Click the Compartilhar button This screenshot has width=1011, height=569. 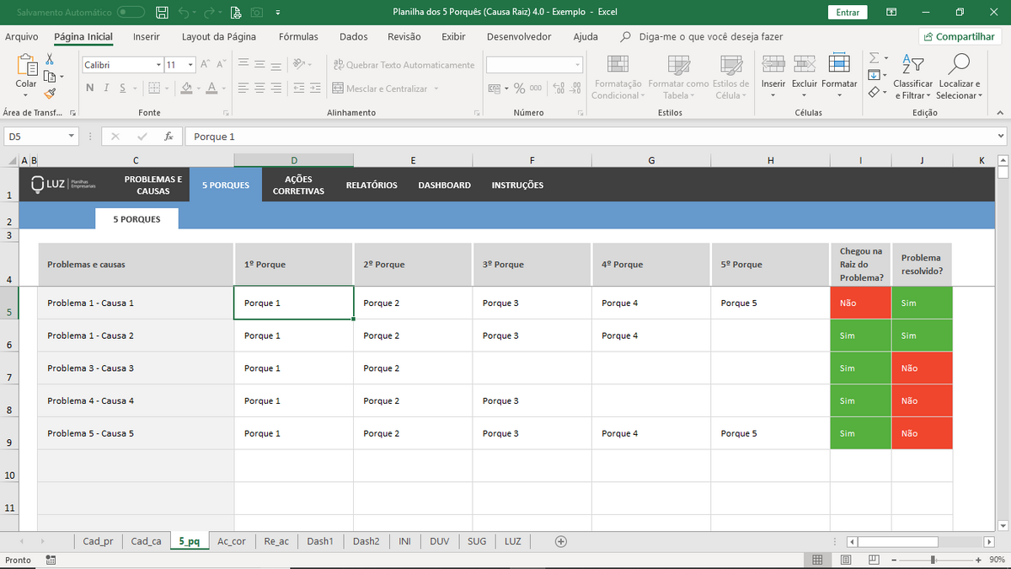pyautogui.click(x=960, y=37)
